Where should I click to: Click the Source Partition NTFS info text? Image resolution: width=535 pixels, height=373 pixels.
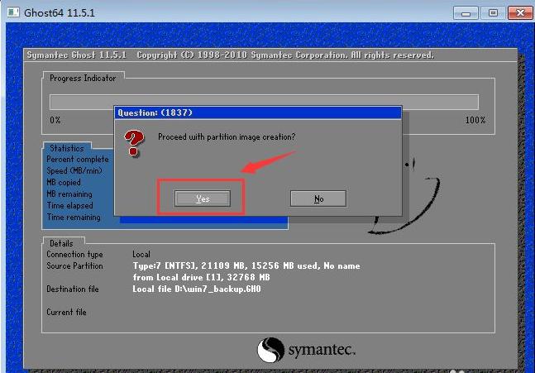(x=246, y=265)
